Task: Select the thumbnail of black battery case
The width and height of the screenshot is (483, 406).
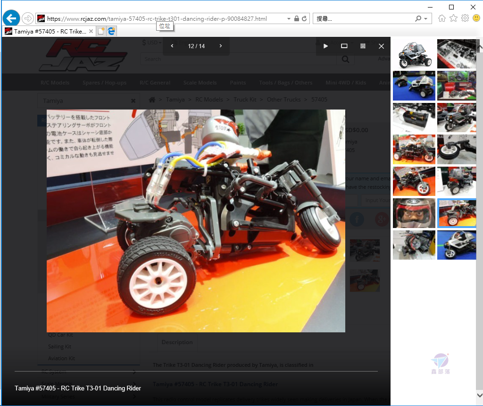Action: point(414,118)
